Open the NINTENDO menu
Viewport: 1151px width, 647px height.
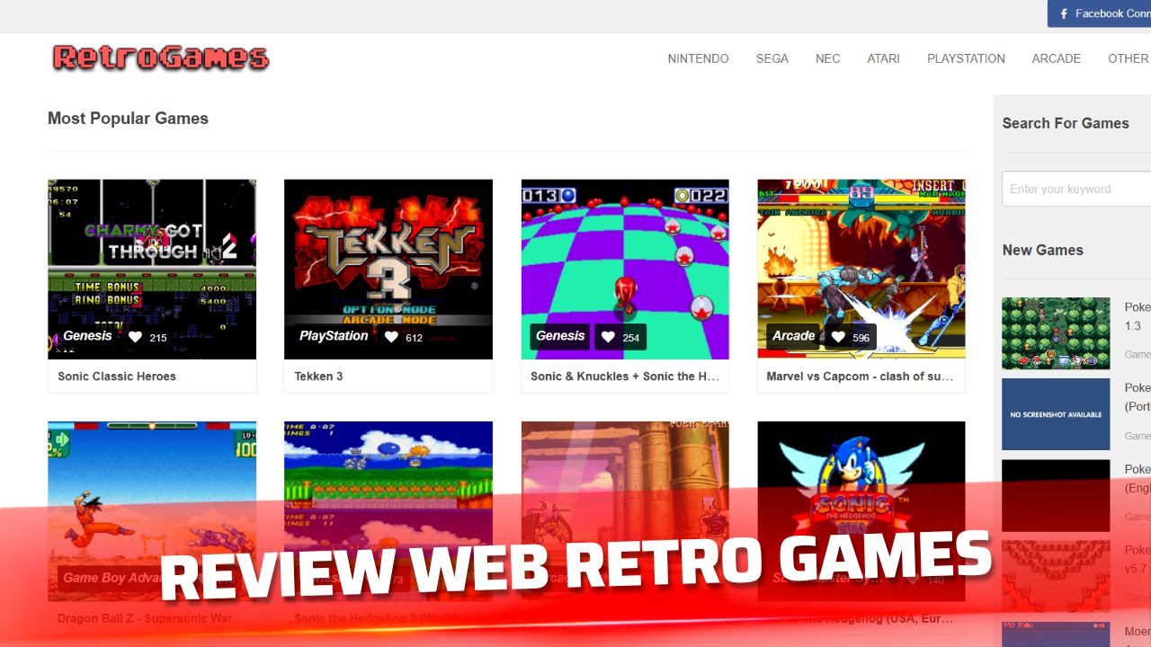click(x=698, y=58)
